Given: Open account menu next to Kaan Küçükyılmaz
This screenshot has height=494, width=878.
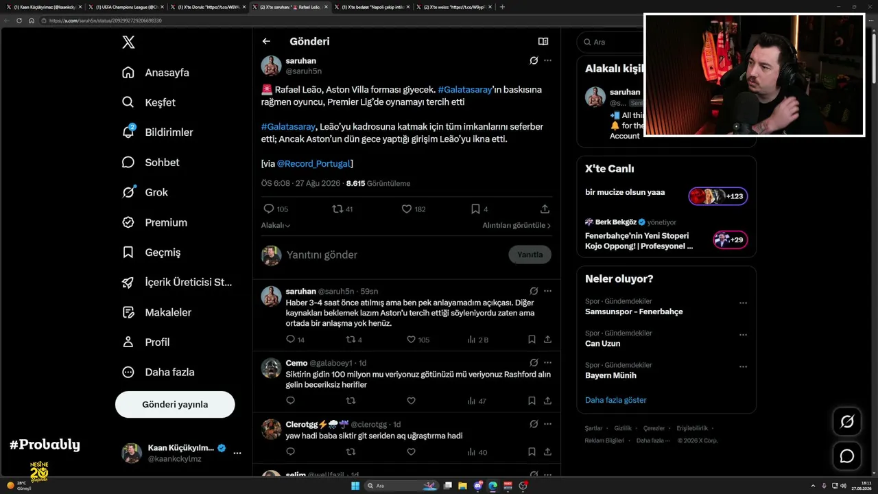Looking at the screenshot, I should (237, 453).
